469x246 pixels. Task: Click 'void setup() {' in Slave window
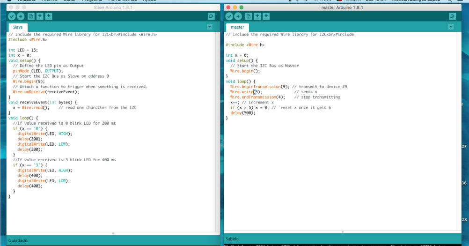point(24,60)
